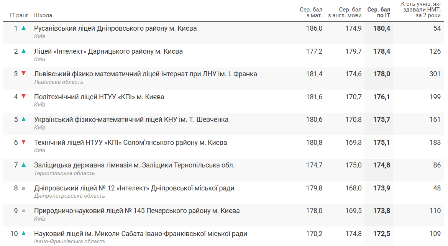
Task: Click the red down arrow beside rank 4
Action: pyautogui.click(x=23, y=97)
